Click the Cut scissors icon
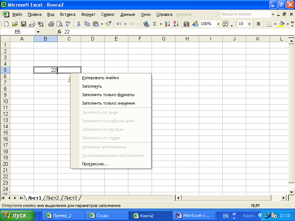 [79, 24]
